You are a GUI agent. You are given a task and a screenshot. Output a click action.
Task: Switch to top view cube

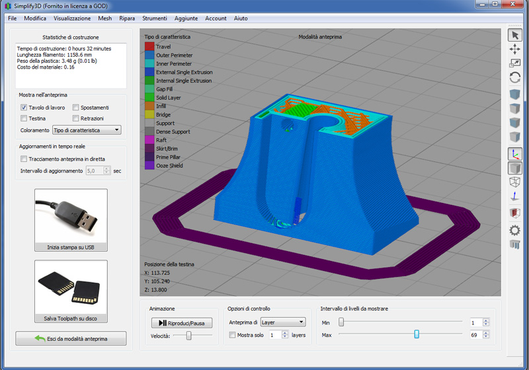515,108
